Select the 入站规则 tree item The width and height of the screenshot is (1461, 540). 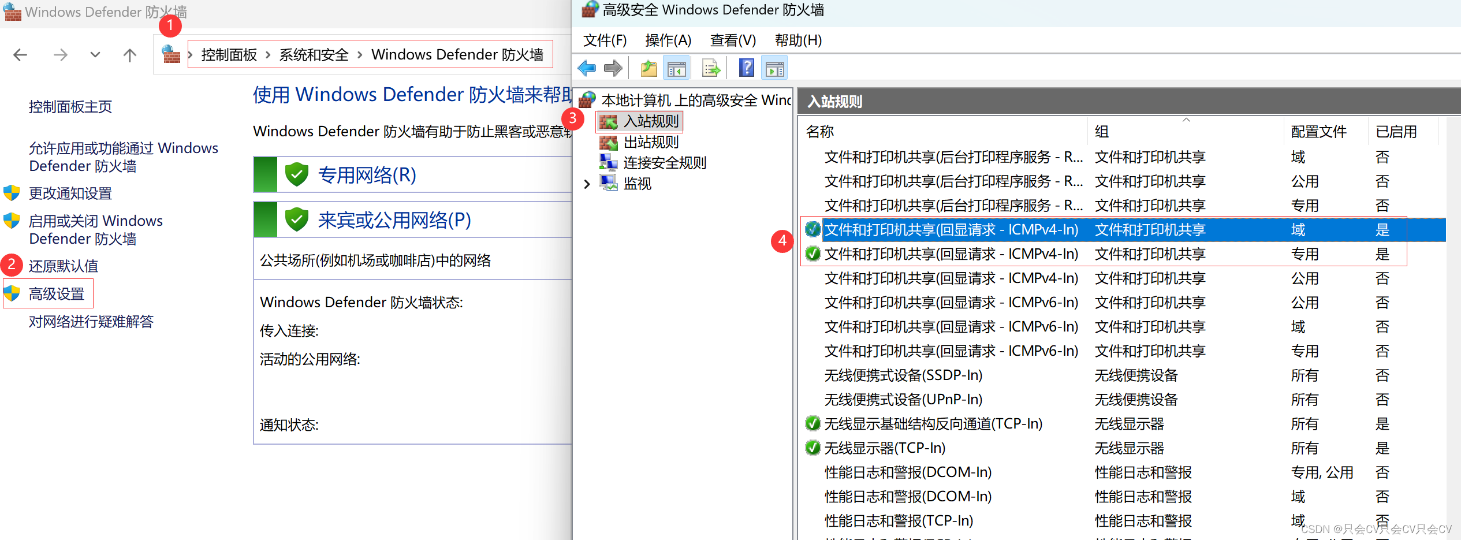(651, 121)
